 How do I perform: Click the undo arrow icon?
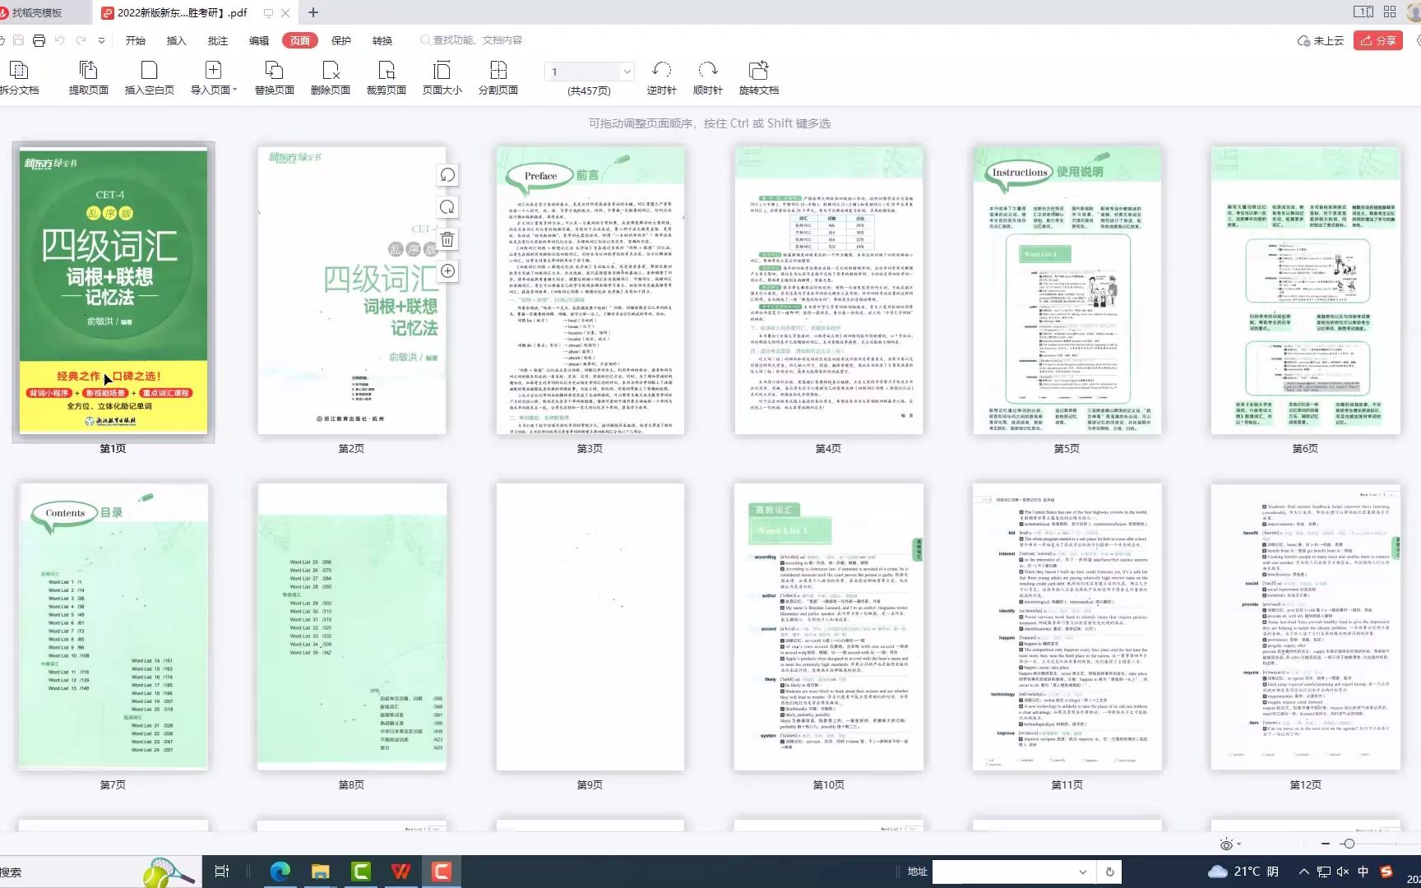point(59,40)
